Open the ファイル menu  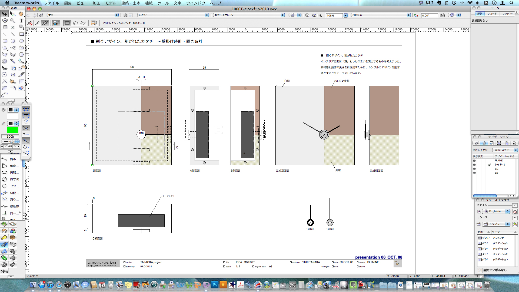click(51, 3)
